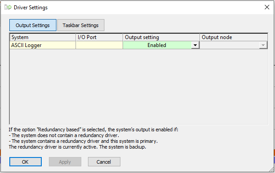Screen dimensions: 275x173
Task: Click the empty I/O Port cell
Action: point(99,45)
